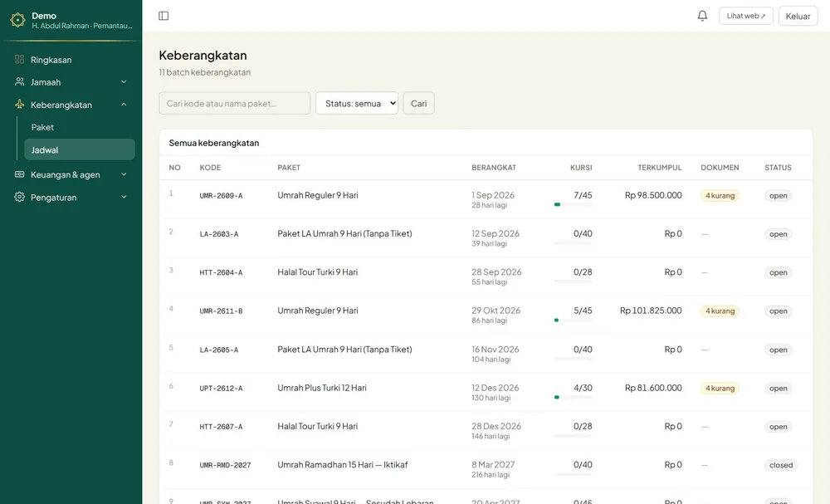Click the Cari search button
This screenshot has width=830, height=504.
tap(418, 103)
